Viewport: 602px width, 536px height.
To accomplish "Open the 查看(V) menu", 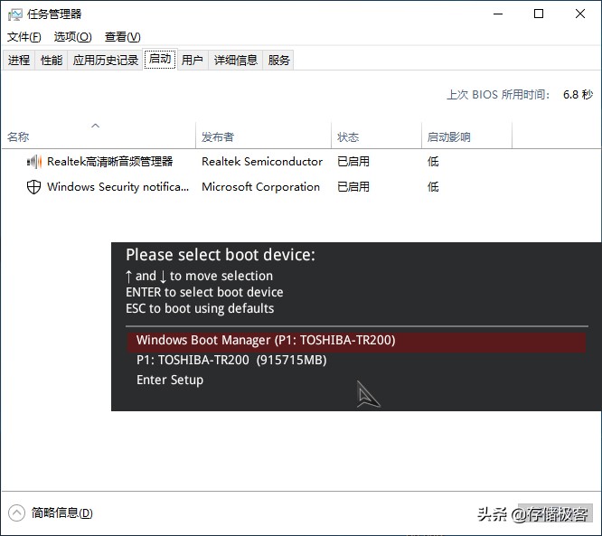I will click(122, 37).
